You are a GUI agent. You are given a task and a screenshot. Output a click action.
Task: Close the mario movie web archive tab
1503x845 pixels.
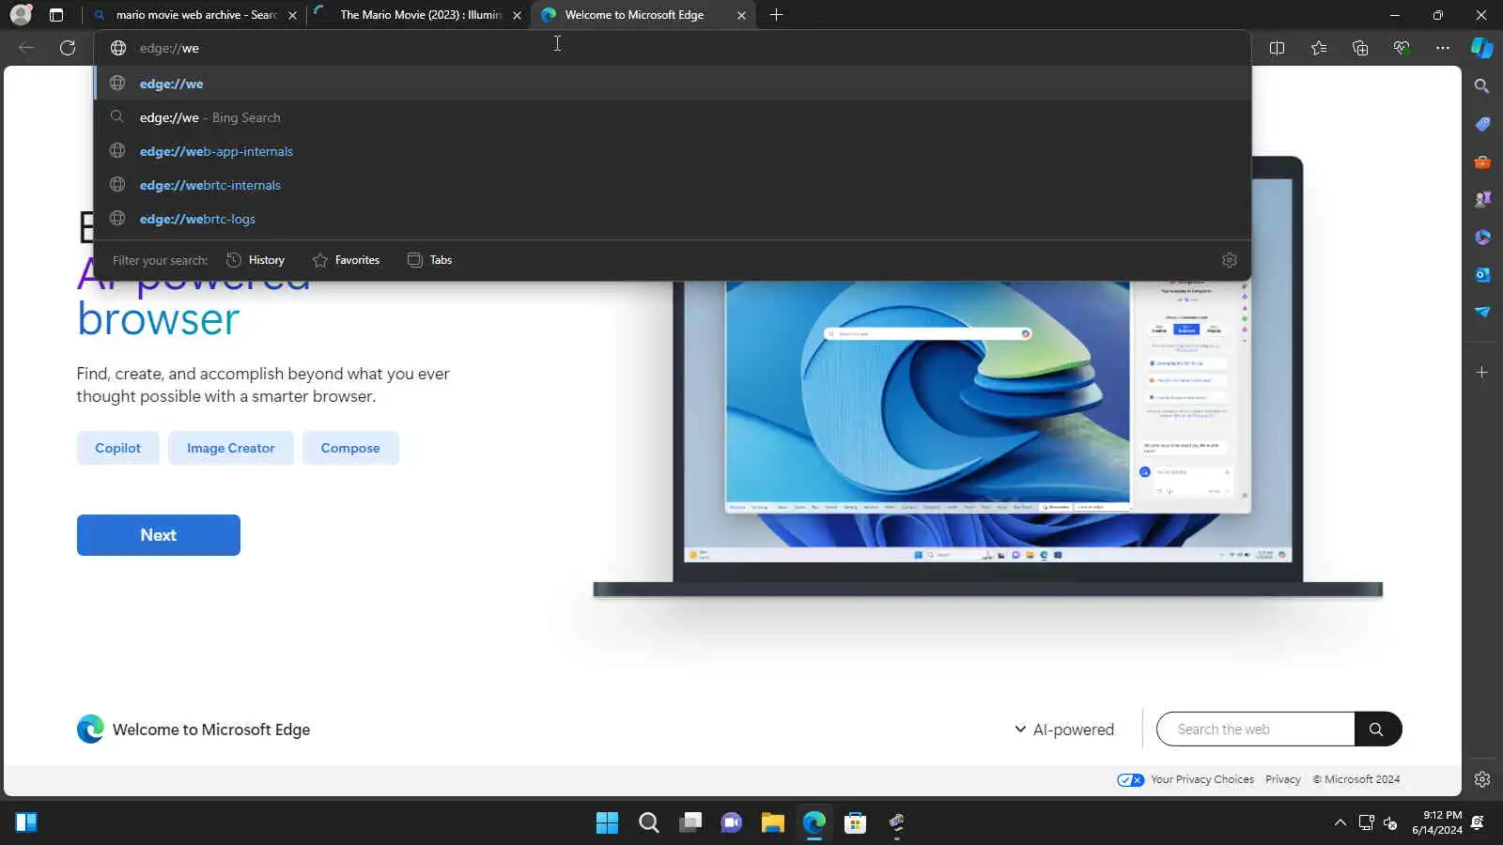(292, 15)
